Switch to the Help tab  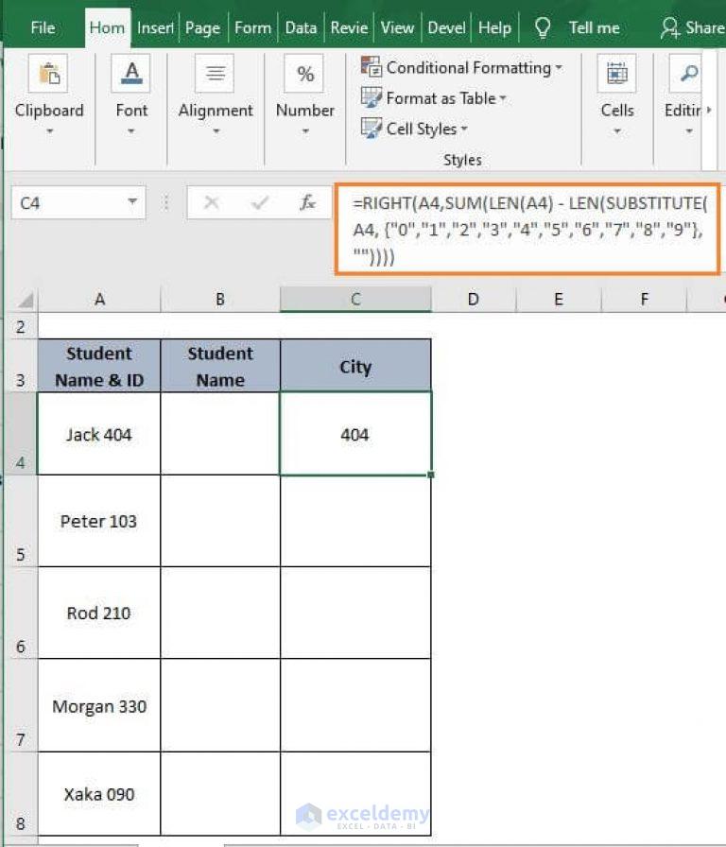494,27
